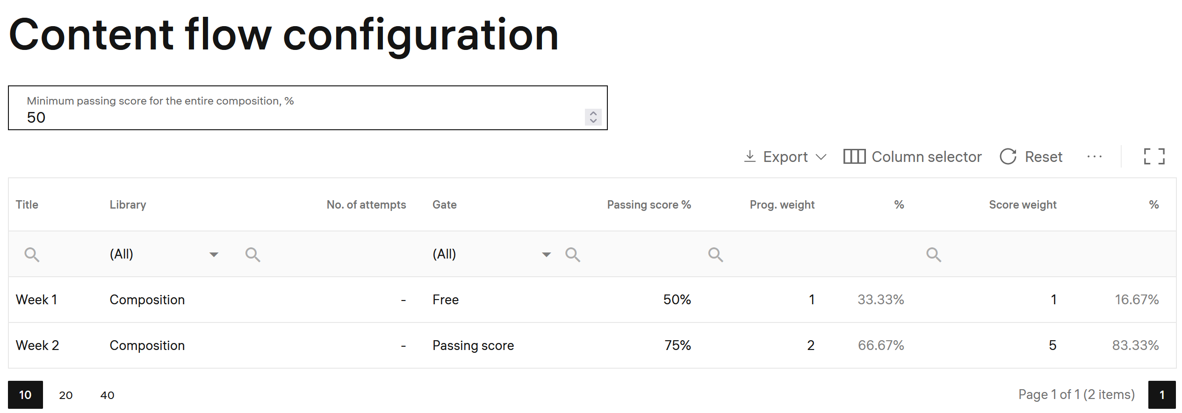Open the three-dots more options menu
The image size is (1182, 413).
1094,157
